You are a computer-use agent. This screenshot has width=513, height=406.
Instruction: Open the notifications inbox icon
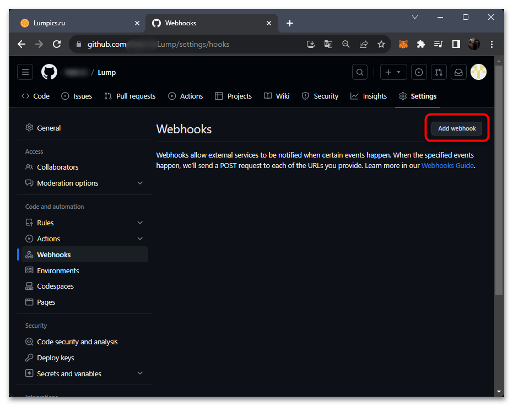tap(458, 72)
